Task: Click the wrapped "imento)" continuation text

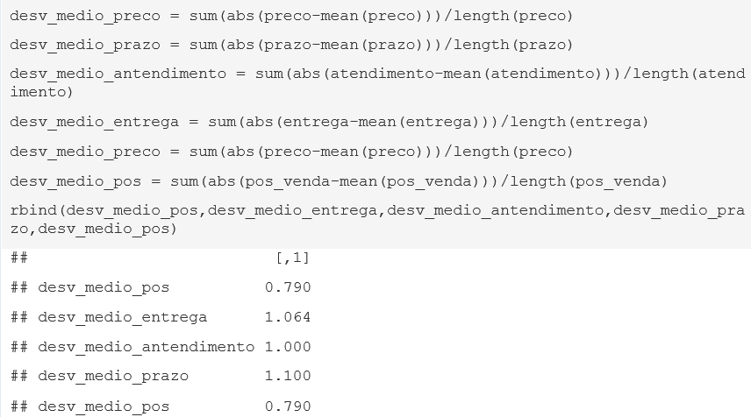Action: point(41,92)
